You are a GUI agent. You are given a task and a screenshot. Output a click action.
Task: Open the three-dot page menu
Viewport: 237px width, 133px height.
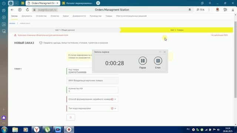pos(209,10)
